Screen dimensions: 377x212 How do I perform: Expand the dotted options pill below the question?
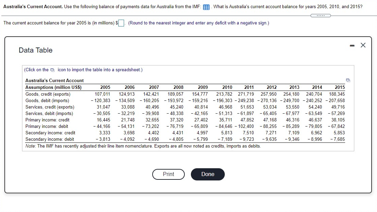(320, 16)
